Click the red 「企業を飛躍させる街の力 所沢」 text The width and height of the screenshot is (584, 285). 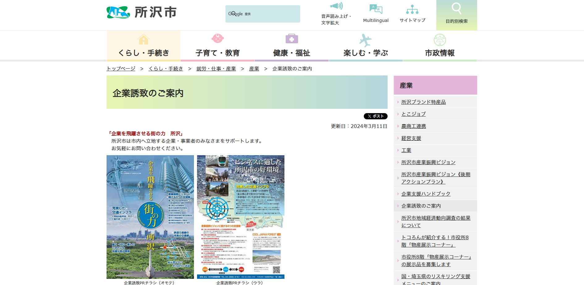click(x=146, y=134)
